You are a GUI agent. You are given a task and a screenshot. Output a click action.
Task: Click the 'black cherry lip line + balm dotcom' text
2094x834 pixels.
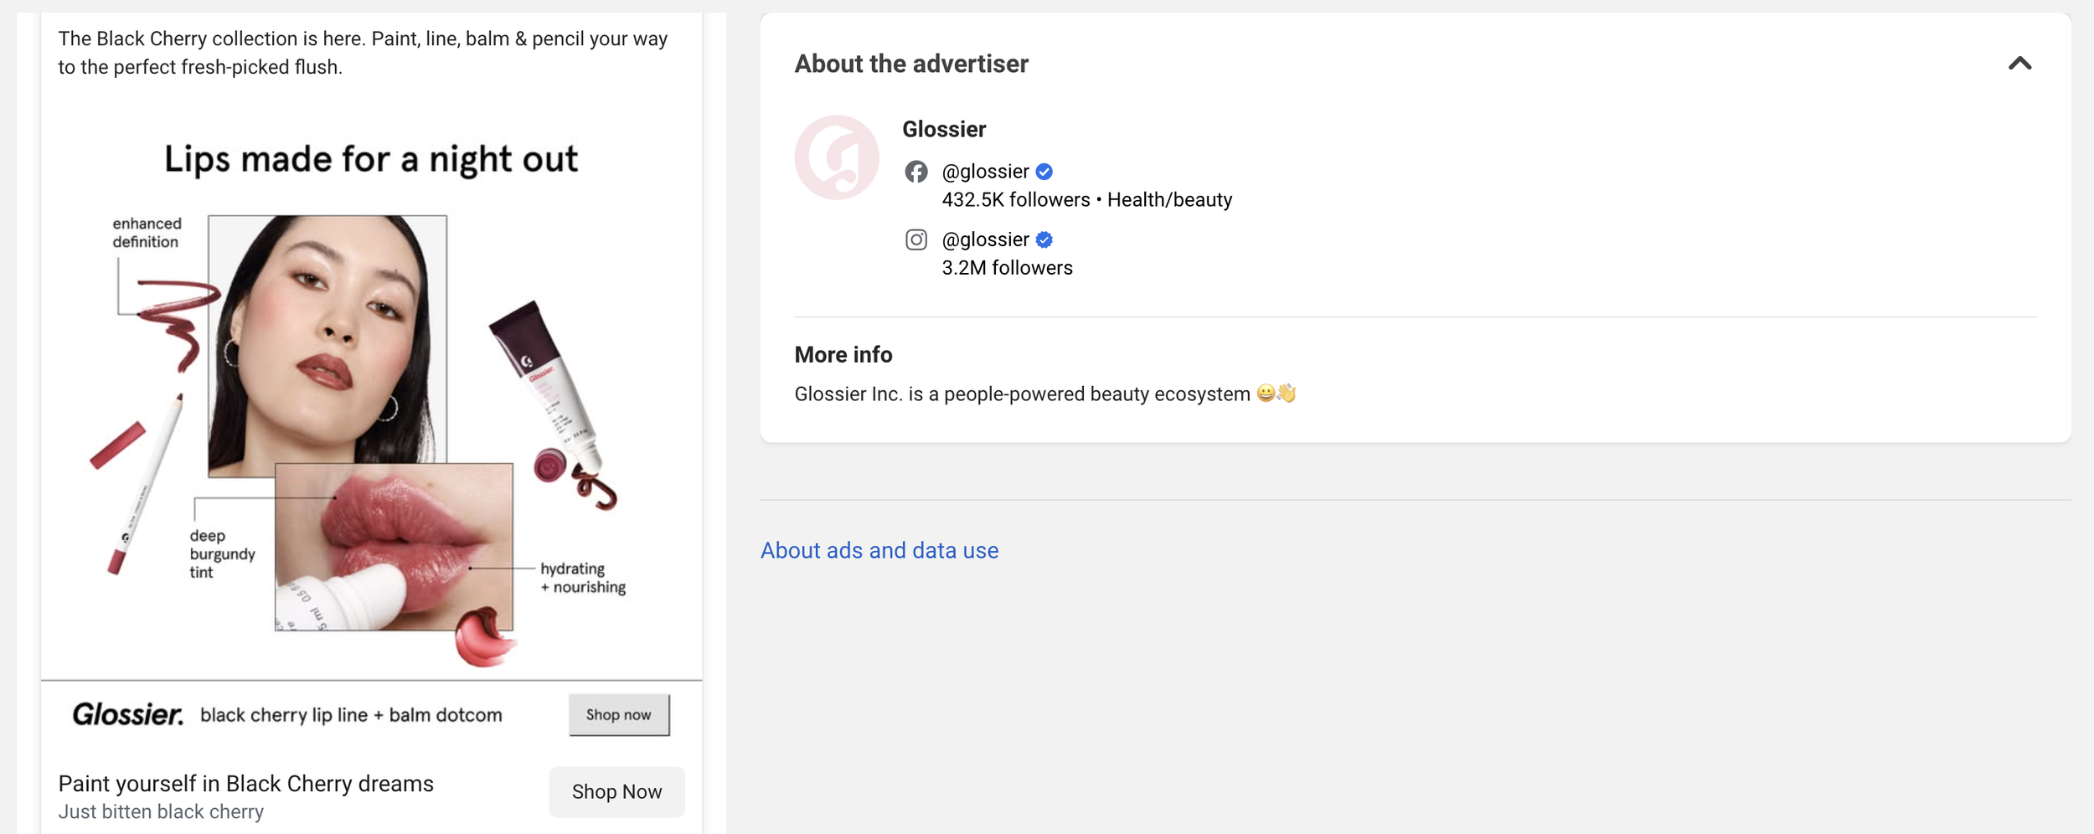351,715
